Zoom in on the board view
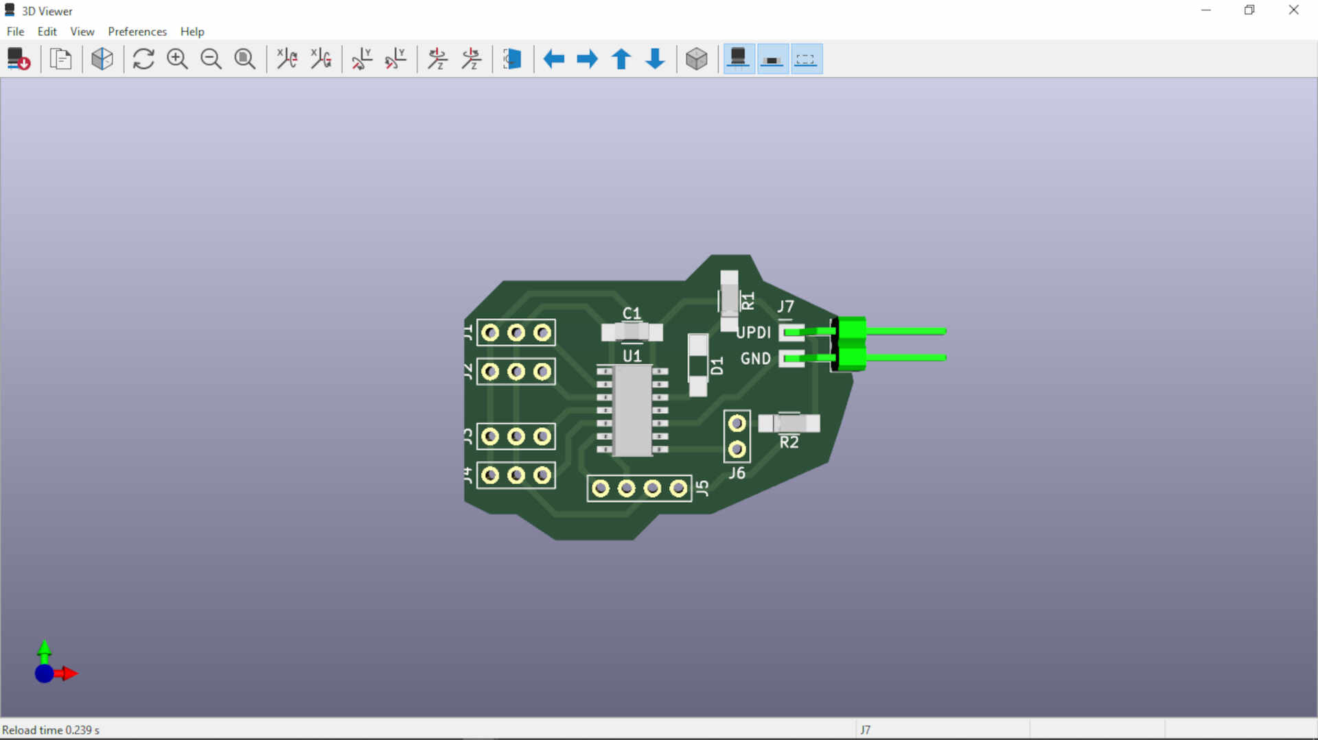1318x740 pixels. pyautogui.click(x=177, y=59)
